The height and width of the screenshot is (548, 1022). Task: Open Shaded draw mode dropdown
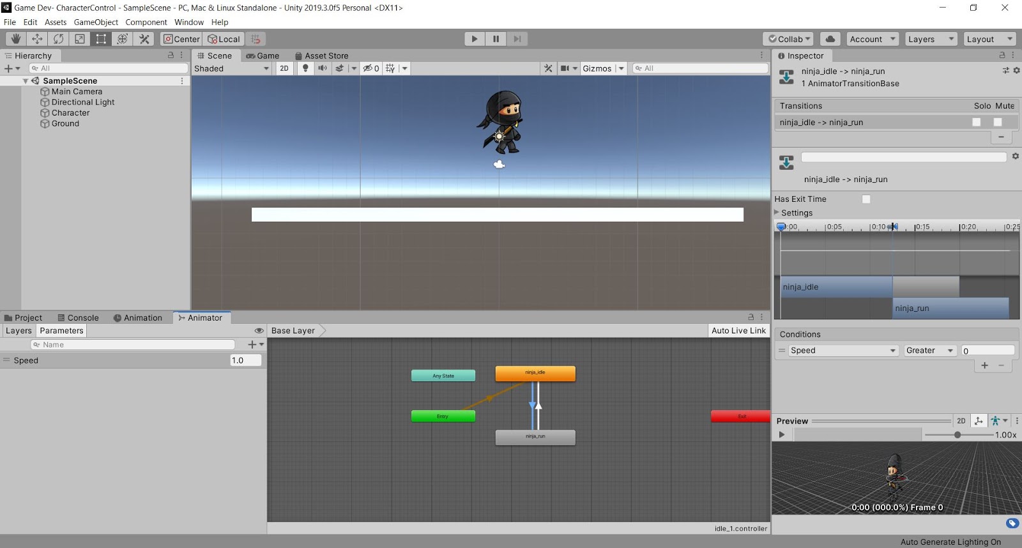click(232, 68)
